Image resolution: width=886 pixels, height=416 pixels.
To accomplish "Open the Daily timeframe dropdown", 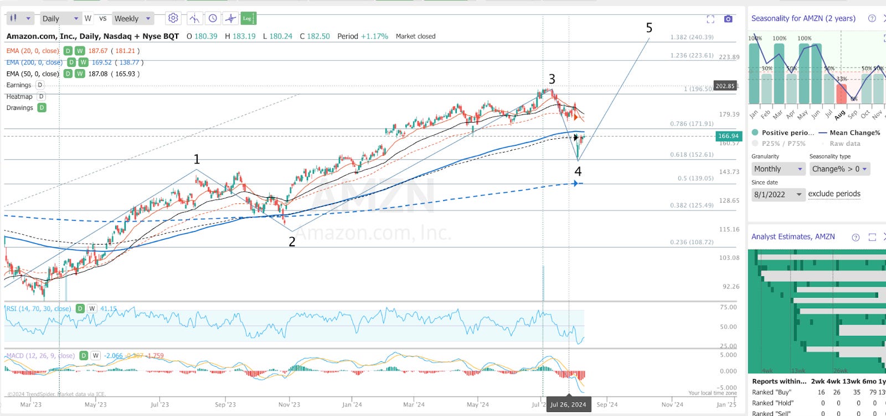I will click(60, 18).
